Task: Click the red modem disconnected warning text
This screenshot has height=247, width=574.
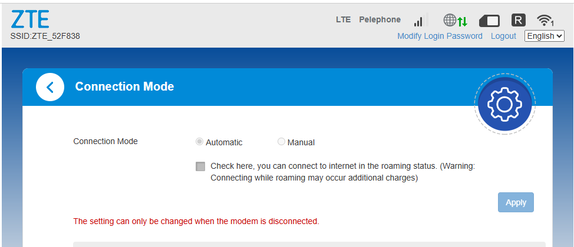Action: click(196, 221)
